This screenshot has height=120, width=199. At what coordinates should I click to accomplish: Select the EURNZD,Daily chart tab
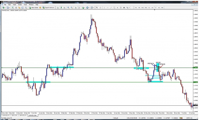(x=33, y=115)
